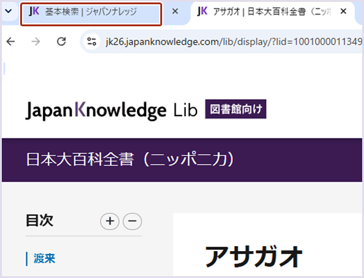Image resolution: width=364 pixels, height=278 pixels.
Task: Click the アサガオ article heading
Action: coord(254,257)
